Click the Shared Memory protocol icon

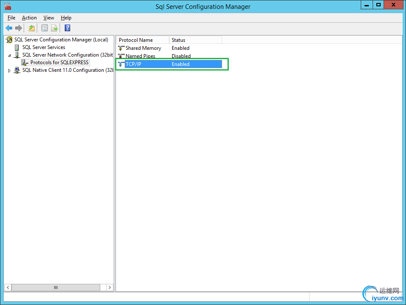click(121, 48)
